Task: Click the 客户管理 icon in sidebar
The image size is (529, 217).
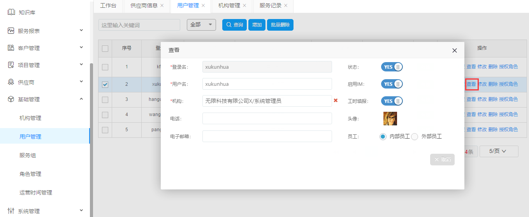Action: coord(11,48)
